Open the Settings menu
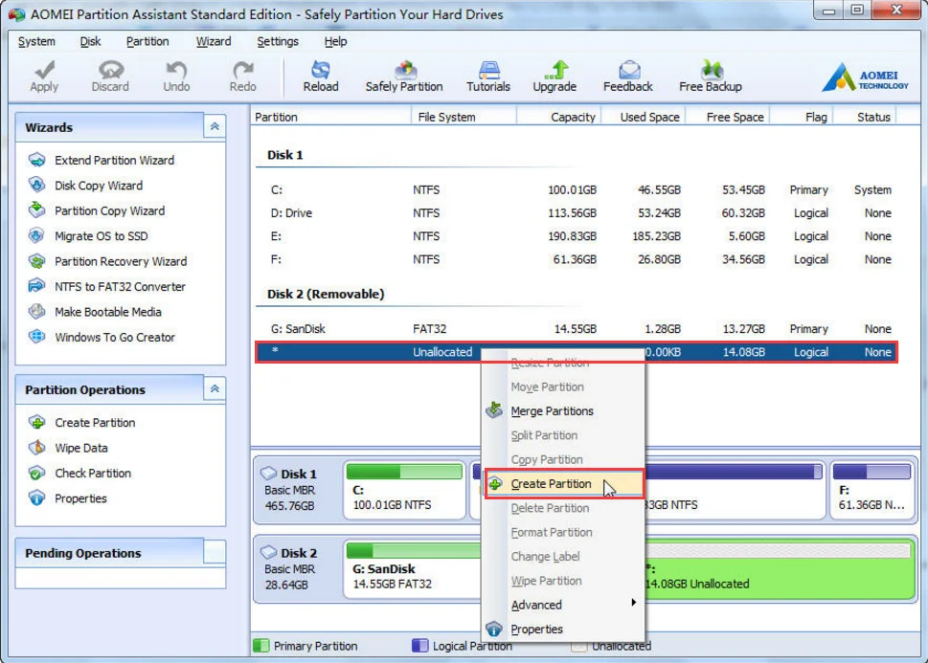The height and width of the screenshot is (663, 928). [278, 41]
